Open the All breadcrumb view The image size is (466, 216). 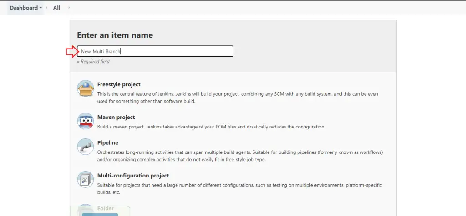pyautogui.click(x=56, y=8)
